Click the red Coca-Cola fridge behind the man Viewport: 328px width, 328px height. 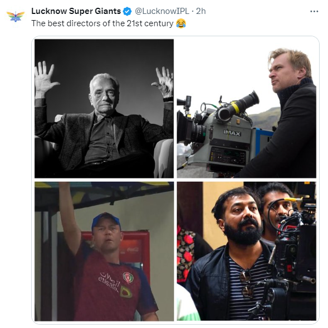[x=135, y=248]
